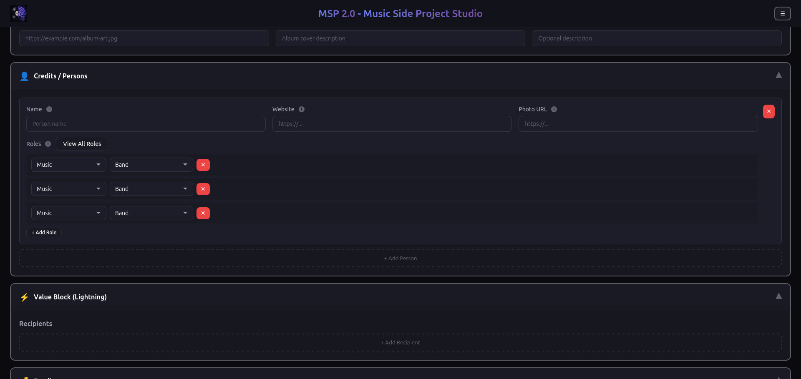The width and height of the screenshot is (801, 379).
Task: Click + Add Recipient in Value Block
Action: 400,343
